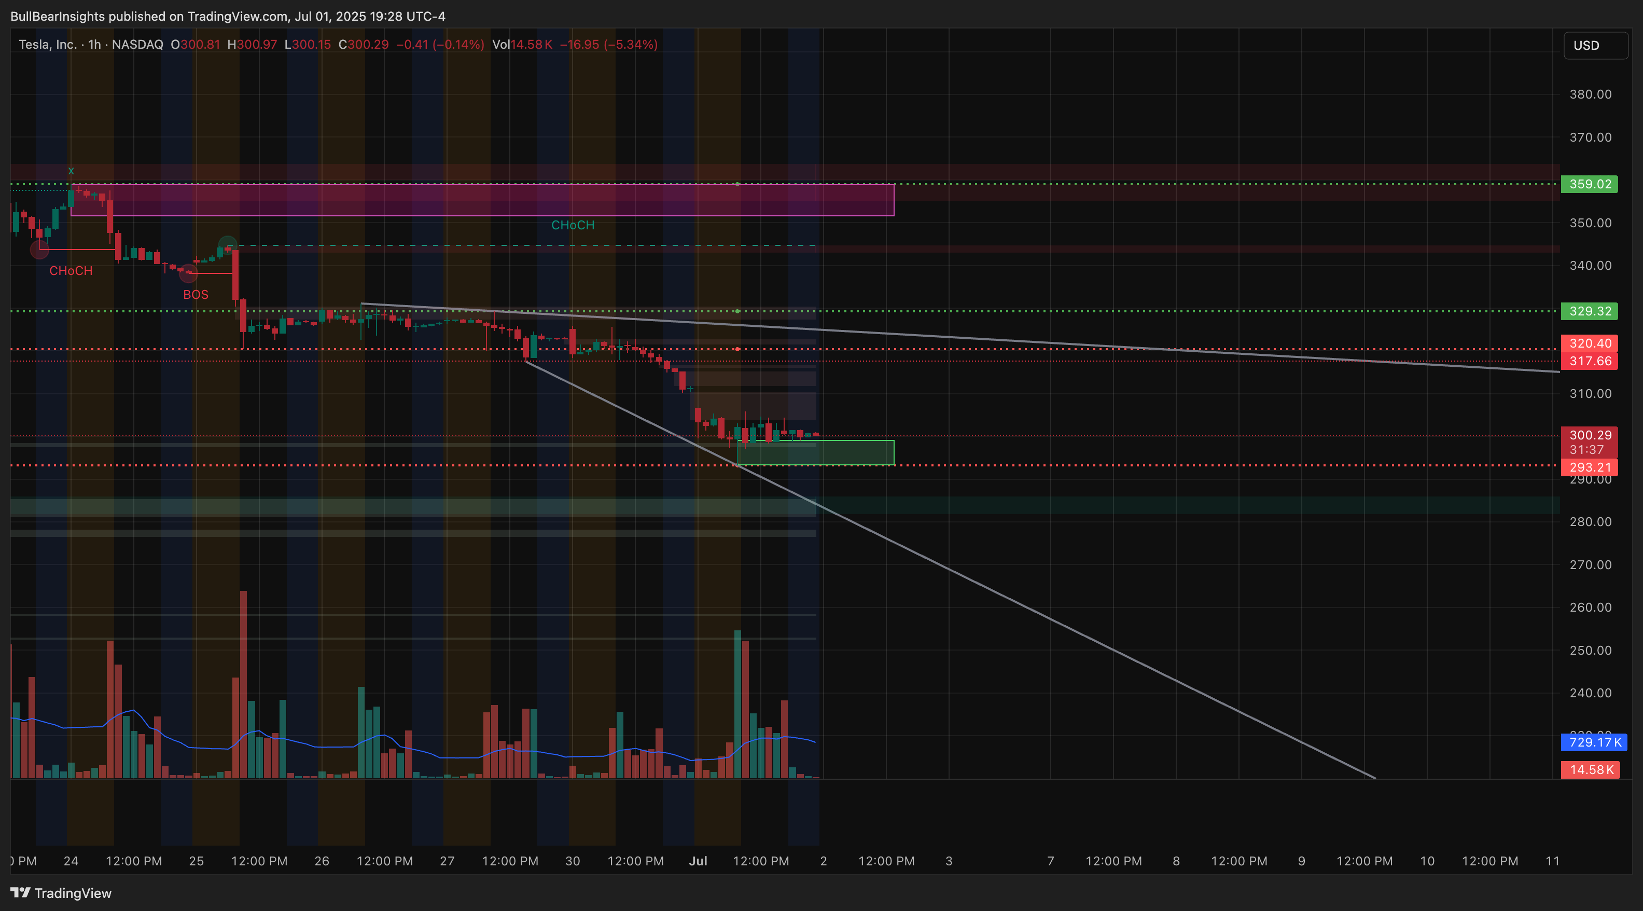1643x911 pixels.
Task: Click the Jul date axis label
Action: (x=698, y=861)
